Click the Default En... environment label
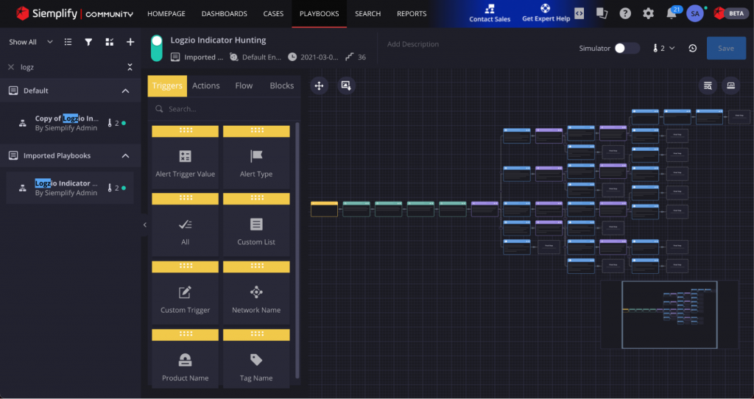The height and width of the screenshot is (399, 754). [x=256, y=57]
